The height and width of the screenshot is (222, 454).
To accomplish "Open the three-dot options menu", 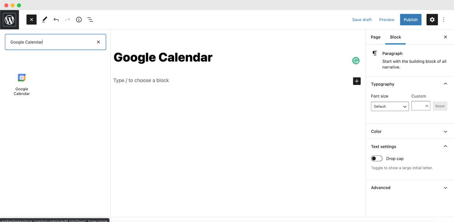I will pyautogui.click(x=444, y=20).
